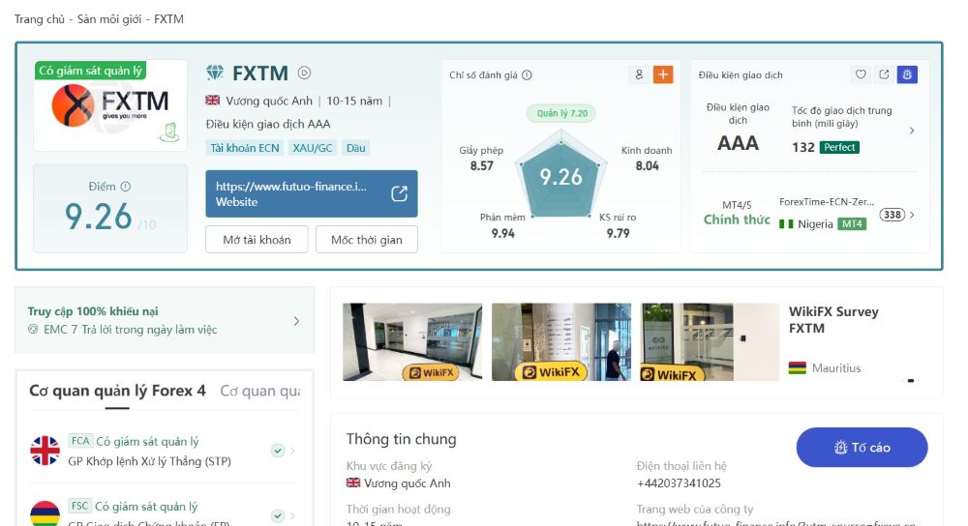Click the MT4 green badge
The height and width of the screenshot is (526, 968).
click(852, 224)
